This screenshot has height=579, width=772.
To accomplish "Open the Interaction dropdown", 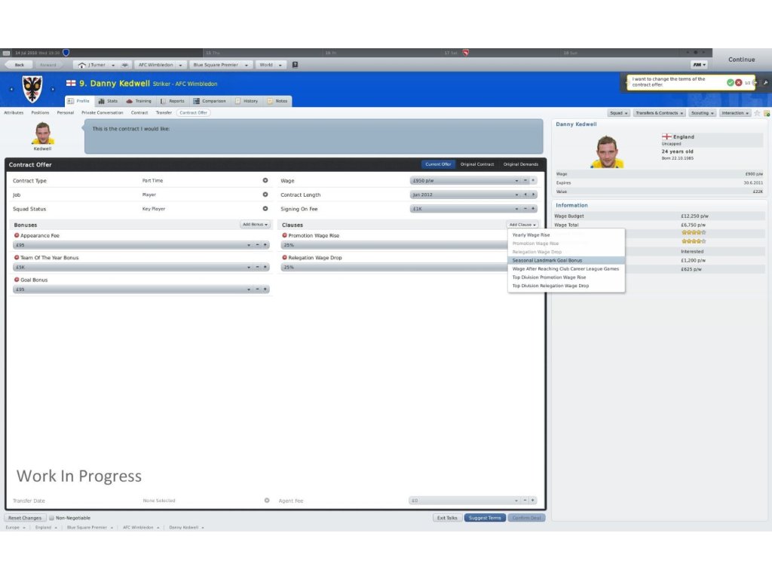I will tap(735, 113).
